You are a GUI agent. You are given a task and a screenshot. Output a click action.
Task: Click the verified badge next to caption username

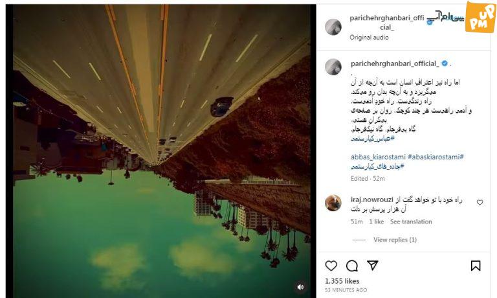[445, 63]
